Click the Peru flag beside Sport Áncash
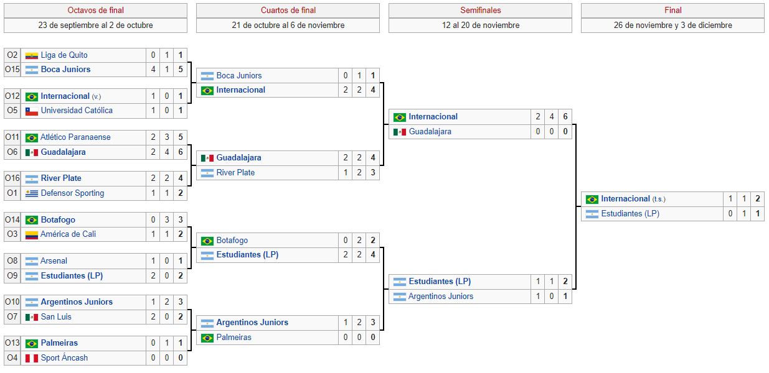Viewport: 769px width, 373px height. coord(32,358)
